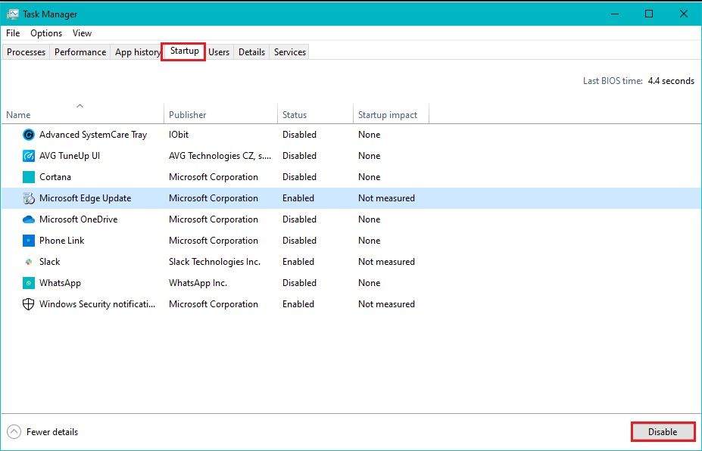This screenshot has height=451, width=702.
Task: Click the WhatsApp app icon
Action: click(x=27, y=282)
